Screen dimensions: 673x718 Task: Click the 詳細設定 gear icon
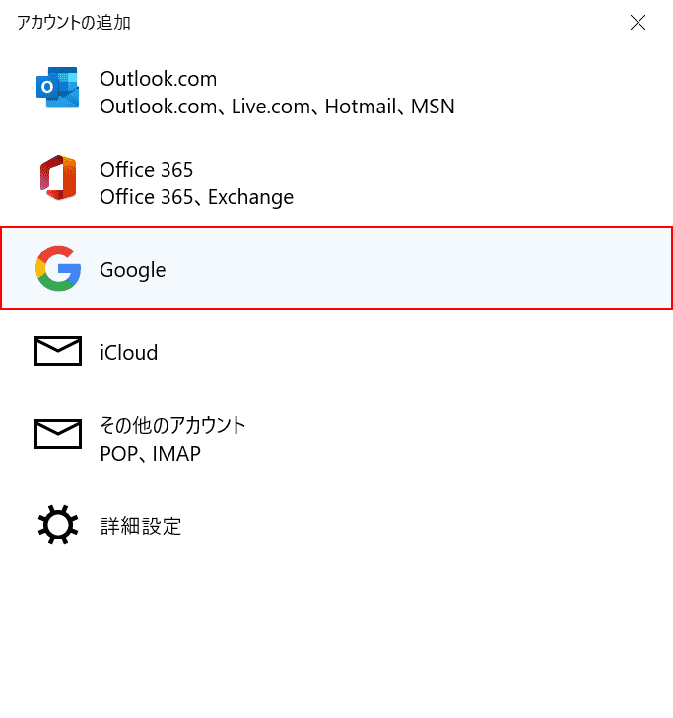[x=58, y=525]
